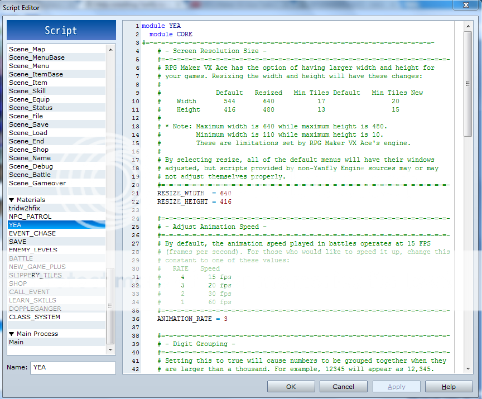Open Help from the bottom buttons

[x=449, y=387]
